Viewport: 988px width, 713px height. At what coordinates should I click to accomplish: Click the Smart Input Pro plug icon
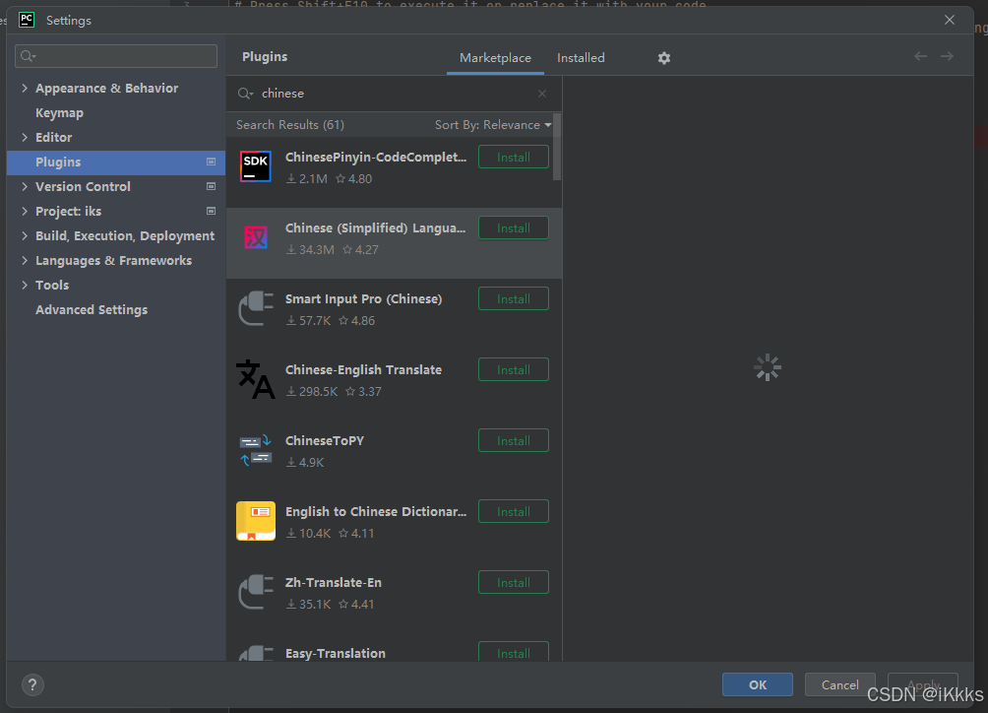point(256,308)
